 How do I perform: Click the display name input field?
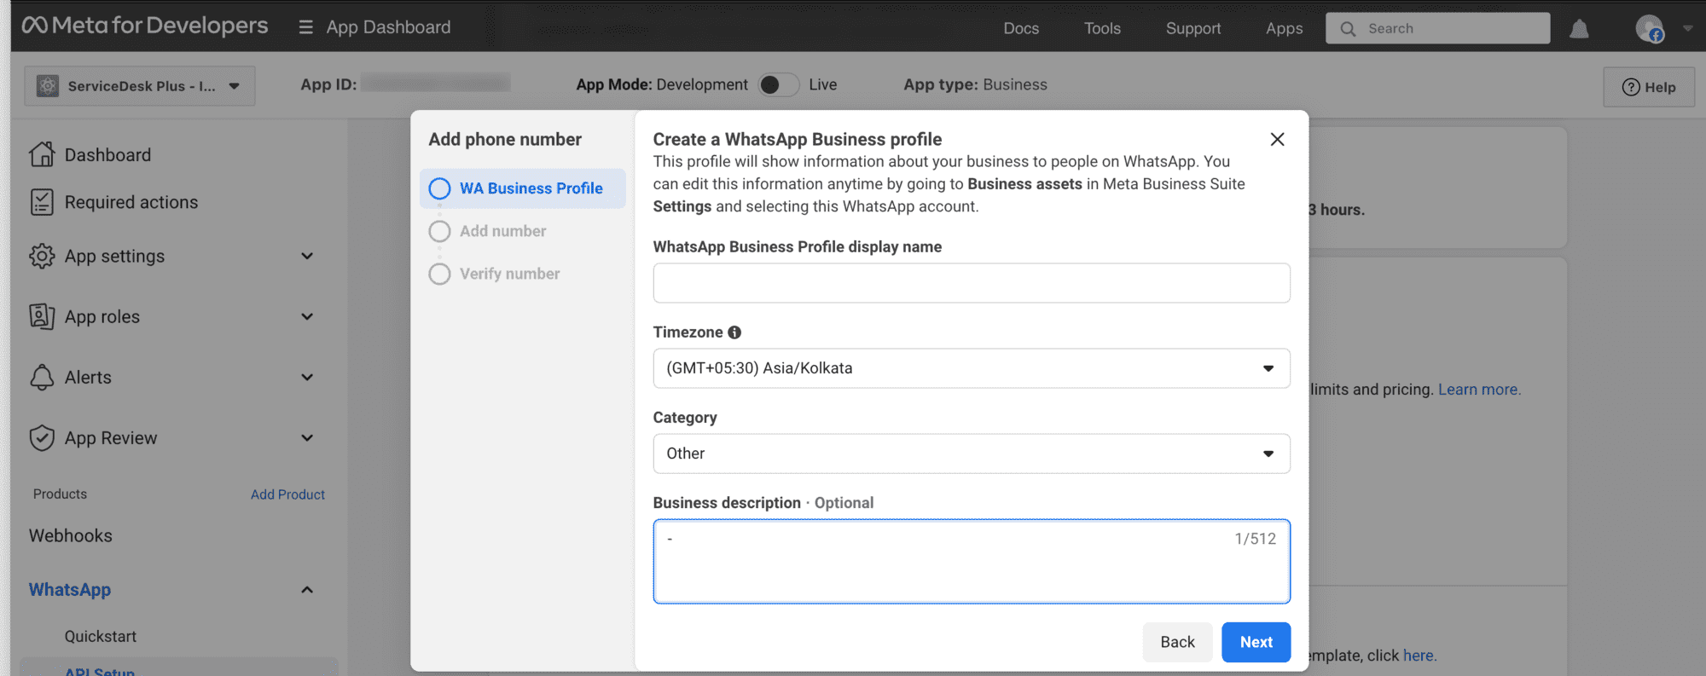(971, 283)
